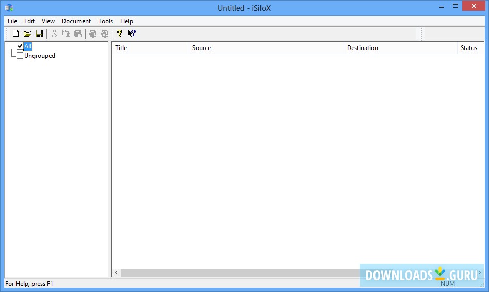Screen dimensions: 489x292
Task: Click the Save floppy disk icon
Action: (x=39, y=34)
